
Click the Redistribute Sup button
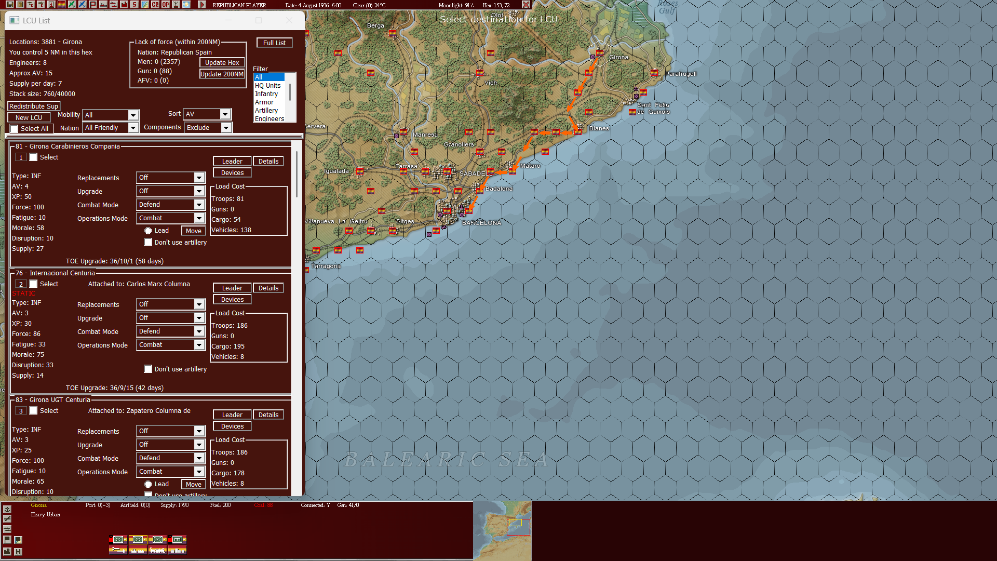tap(33, 106)
